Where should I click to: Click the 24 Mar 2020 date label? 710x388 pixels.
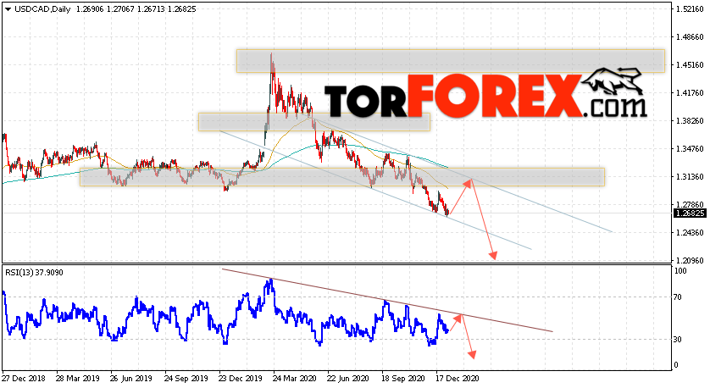coord(294,378)
